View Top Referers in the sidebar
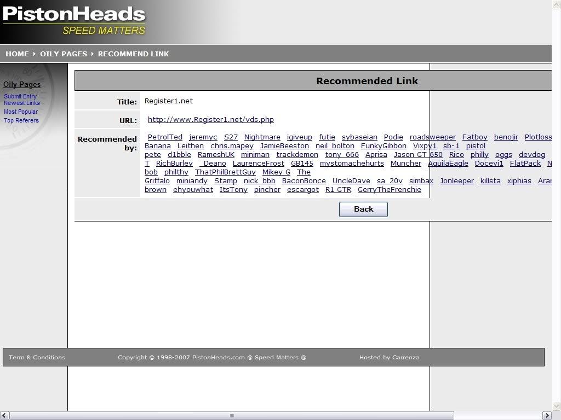The image size is (561, 420). [21, 120]
